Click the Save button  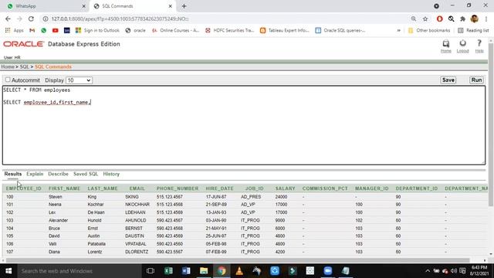(448, 80)
